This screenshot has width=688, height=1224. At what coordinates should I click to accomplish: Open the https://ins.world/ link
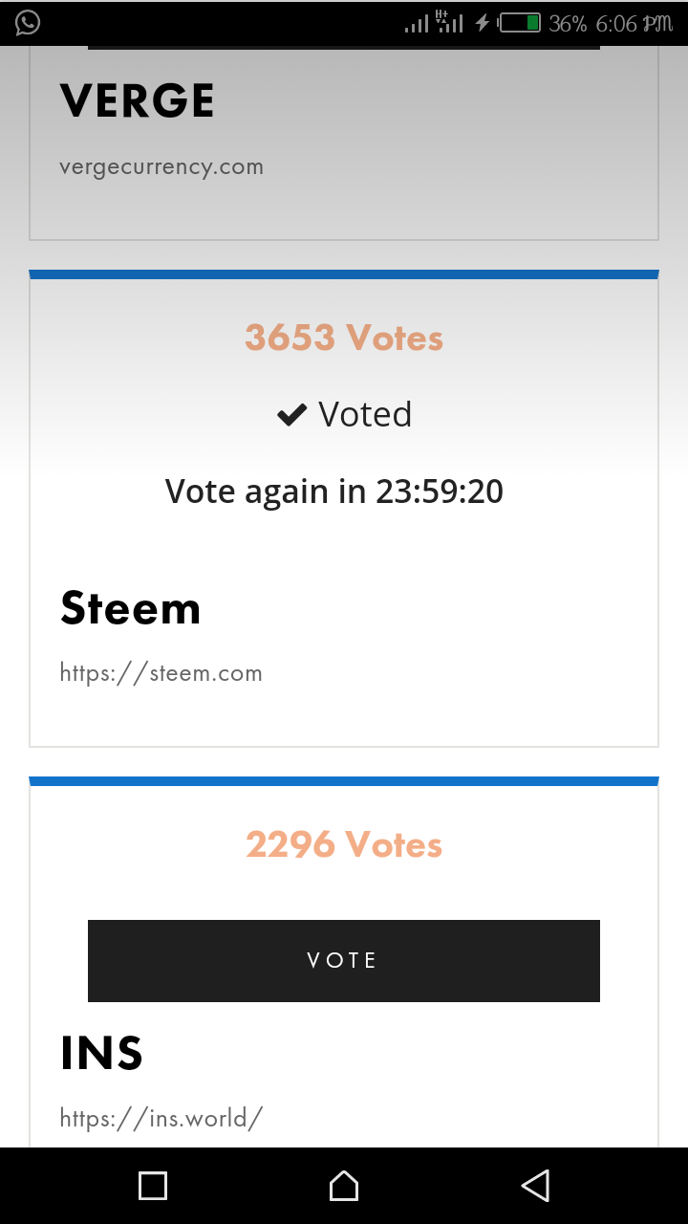tap(161, 1118)
